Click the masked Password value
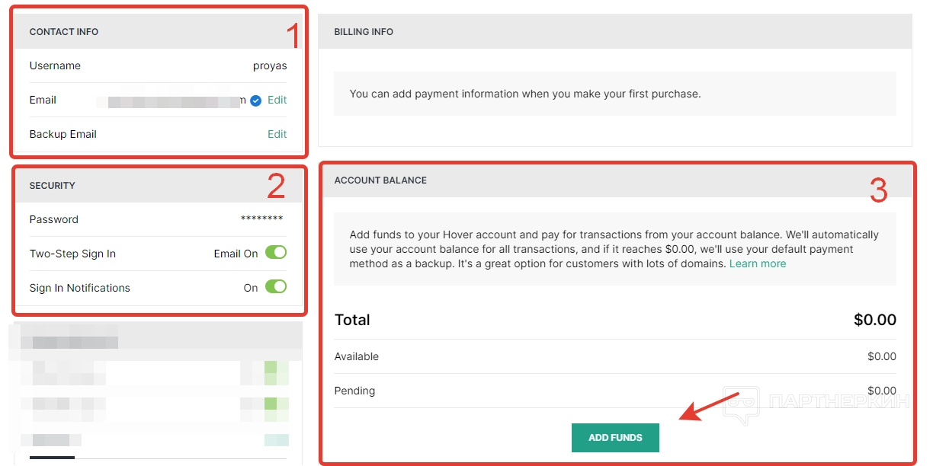This screenshot has width=949, height=466. (261, 219)
